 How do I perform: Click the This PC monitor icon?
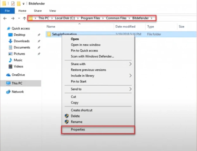tap(8, 83)
